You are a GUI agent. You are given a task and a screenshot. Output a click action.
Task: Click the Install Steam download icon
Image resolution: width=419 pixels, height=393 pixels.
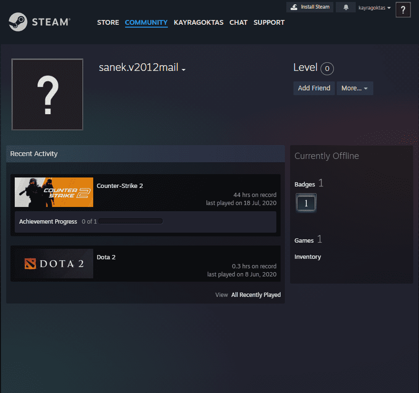tap(293, 7)
